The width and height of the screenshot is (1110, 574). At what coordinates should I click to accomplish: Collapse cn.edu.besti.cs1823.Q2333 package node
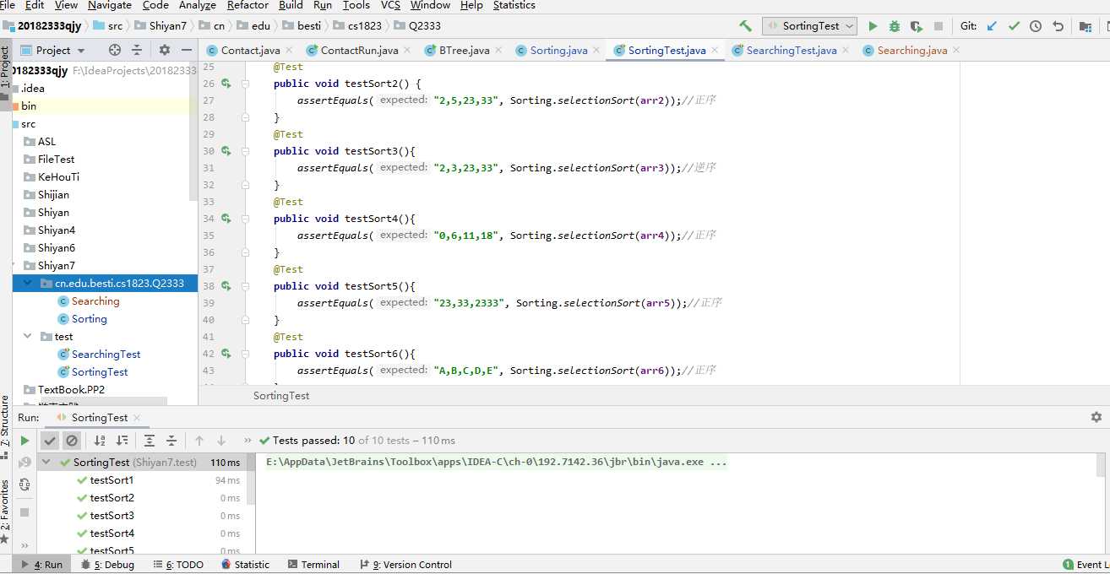(x=28, y=284)
